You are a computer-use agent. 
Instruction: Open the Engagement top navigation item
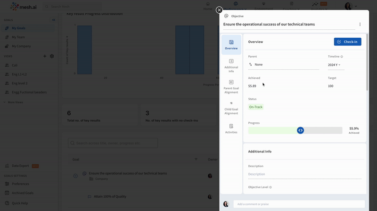click(x=263, y=7)
